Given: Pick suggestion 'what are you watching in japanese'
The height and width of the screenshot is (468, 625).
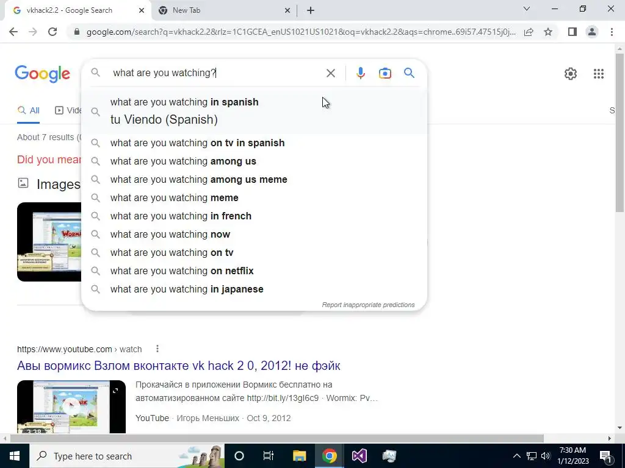Looking at the screenshot, I should 254,289.
